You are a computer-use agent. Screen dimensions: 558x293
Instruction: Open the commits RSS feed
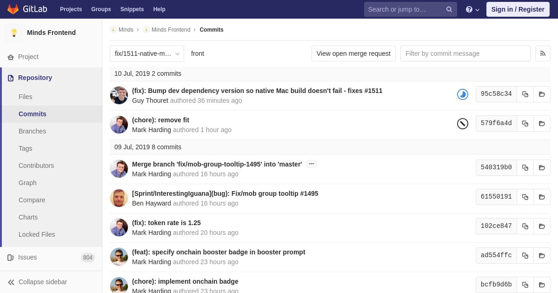pos(543,53)
